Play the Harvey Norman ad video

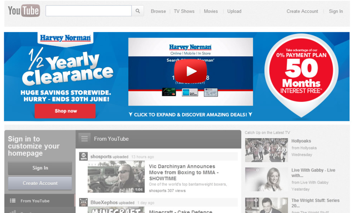190,71
